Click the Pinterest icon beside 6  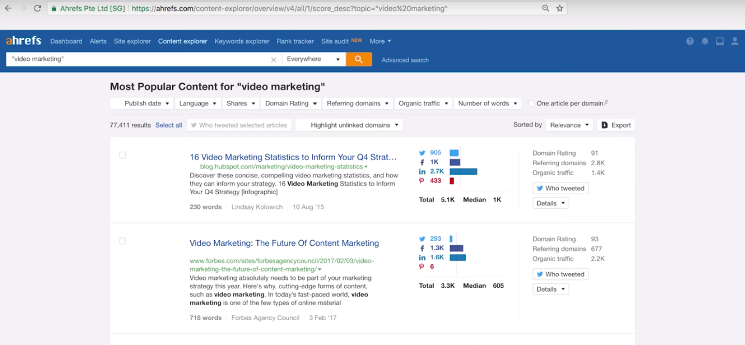point(422,266)
